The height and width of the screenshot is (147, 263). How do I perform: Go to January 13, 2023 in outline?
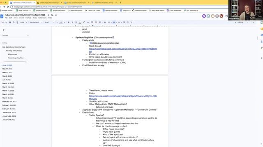pyautogui.click(x=9, y=120)
